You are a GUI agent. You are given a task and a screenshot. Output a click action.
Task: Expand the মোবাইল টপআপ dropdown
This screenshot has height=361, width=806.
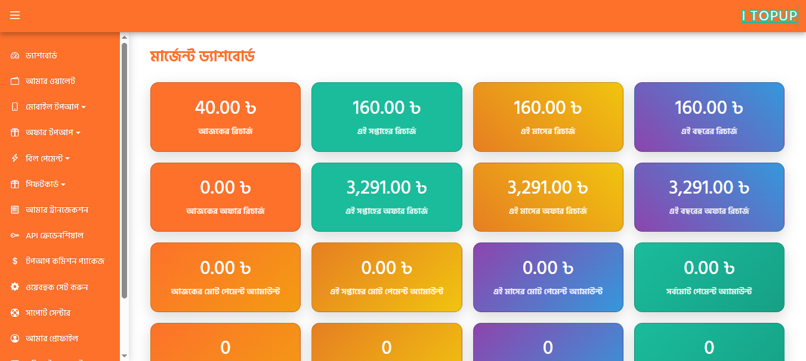click(55, 107)
